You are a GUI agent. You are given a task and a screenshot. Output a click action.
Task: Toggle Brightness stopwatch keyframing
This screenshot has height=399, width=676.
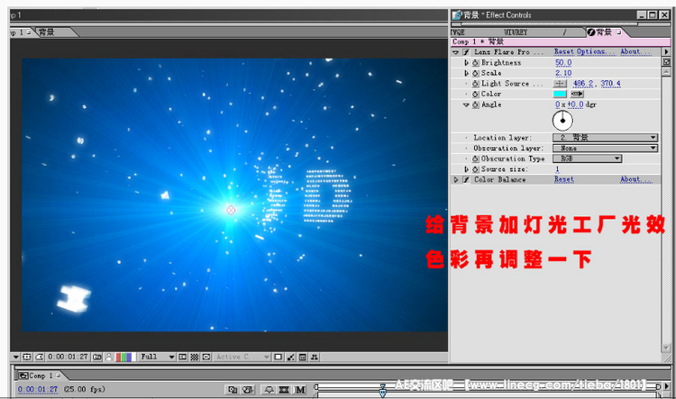coord(476,62)
